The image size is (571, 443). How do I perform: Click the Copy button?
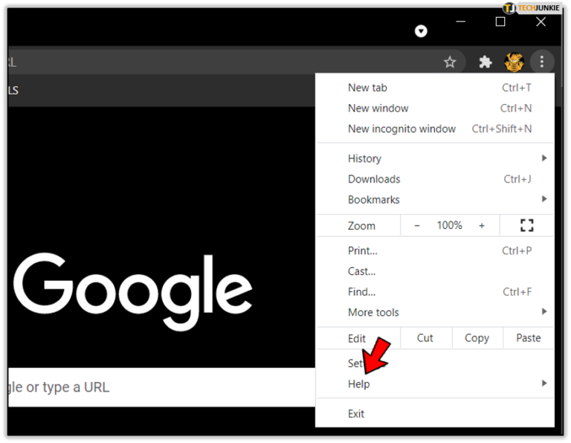pyautogui.click(x=477, y=337)
